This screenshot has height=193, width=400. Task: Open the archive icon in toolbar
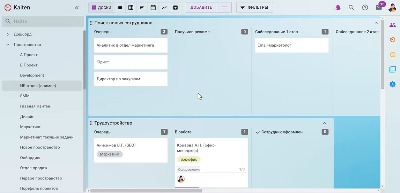(176, 7)
